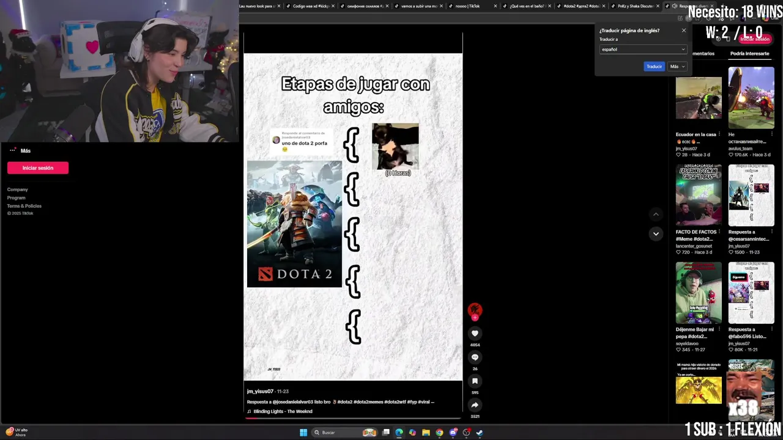
Task: Go to next video arrow
Action: click(x=656, y=233)
